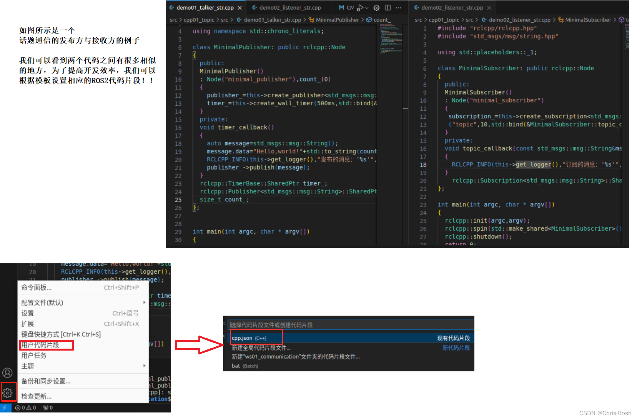Close the right-pane demo02_listener_str.cpp tab
The height and width of the screenshot is (419, 637).
489,8
